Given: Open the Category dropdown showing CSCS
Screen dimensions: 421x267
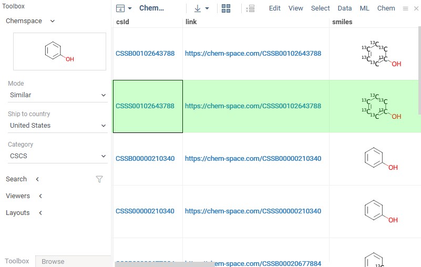Looking at the screenshot, I should point(58,156).
